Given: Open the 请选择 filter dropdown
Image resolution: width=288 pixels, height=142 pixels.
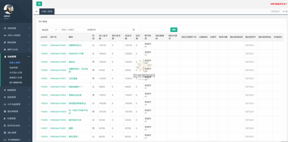Looking at the screenshot, I should coord(49,30).
